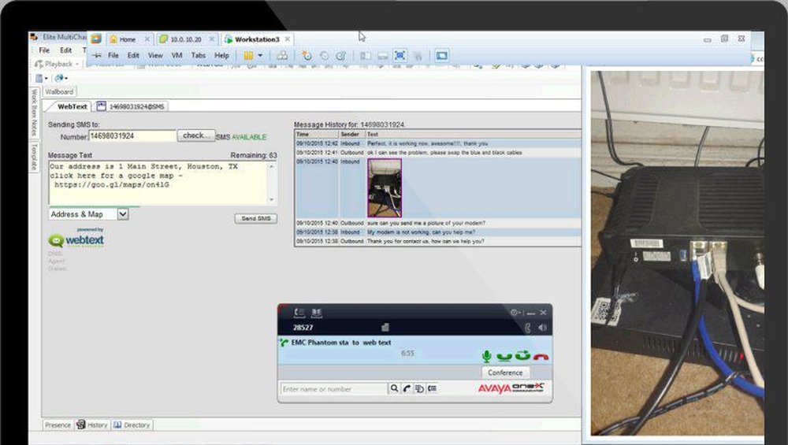Select the Workstation3 tab
This screenshot has width=788, height=445.
(x=257, y=39)
